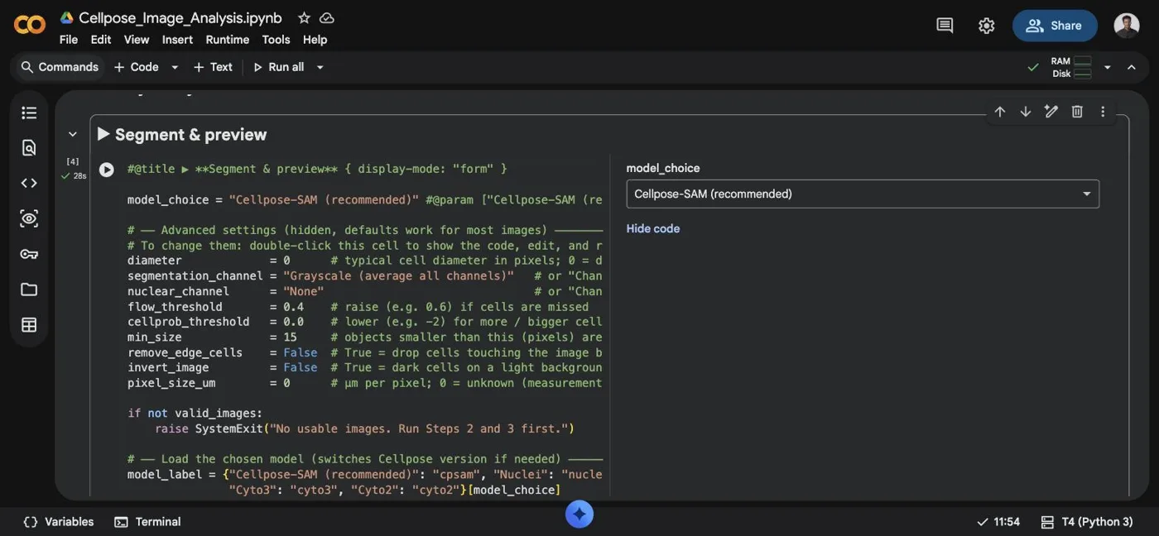This screenshot has height=536, width=1159.
Task: Click the raise SystemExit code line
Action: coord(364,428)
